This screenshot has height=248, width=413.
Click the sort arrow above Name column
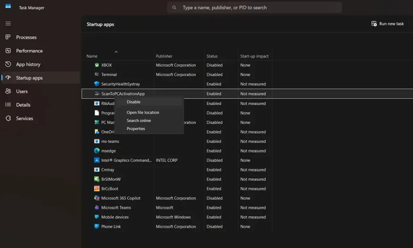116,52
